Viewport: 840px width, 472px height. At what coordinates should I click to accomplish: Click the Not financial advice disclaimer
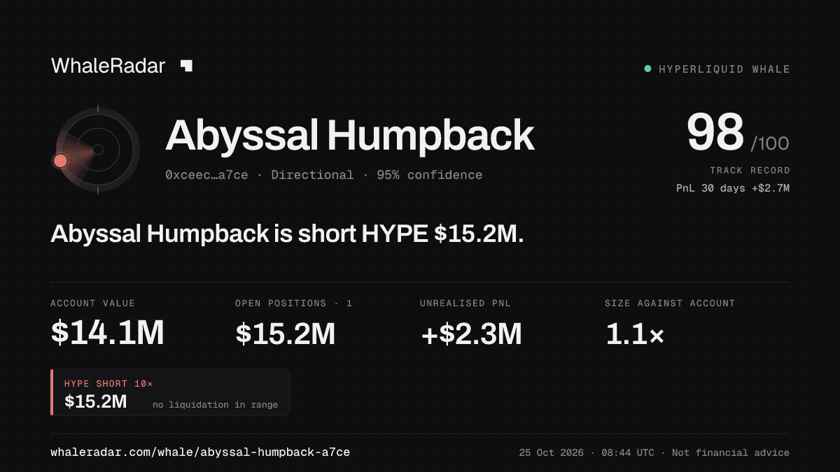tap(731, 453)
